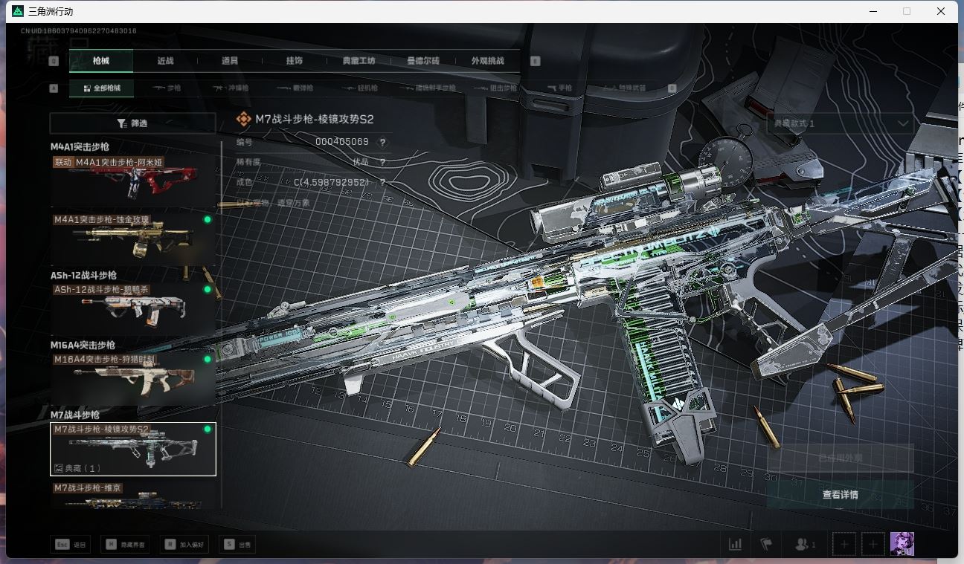Screen dimensions: 964x564
Task: Click the help icon beside 编号
Action: click(x=382, y=142)
